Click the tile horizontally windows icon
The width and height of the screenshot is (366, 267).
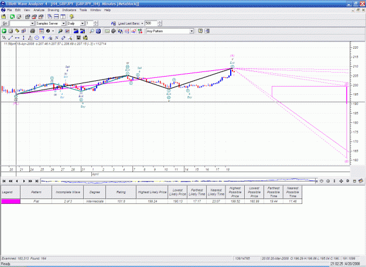point(56,16)
